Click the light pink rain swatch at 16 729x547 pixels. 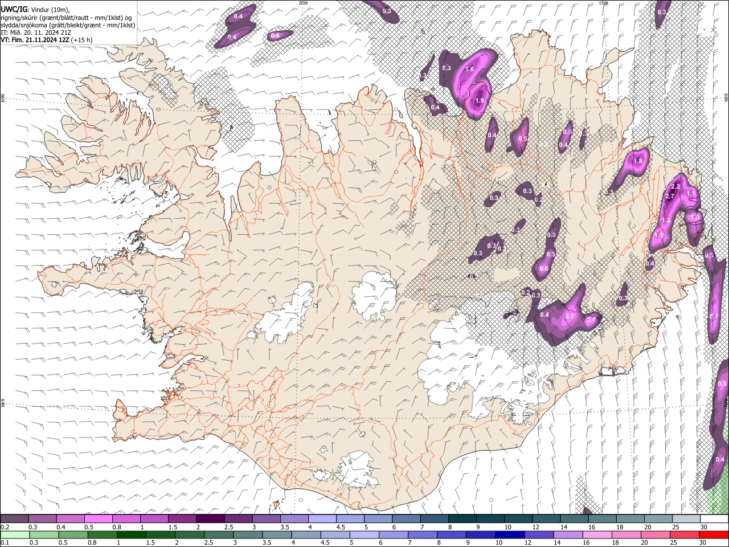(596, 534)
